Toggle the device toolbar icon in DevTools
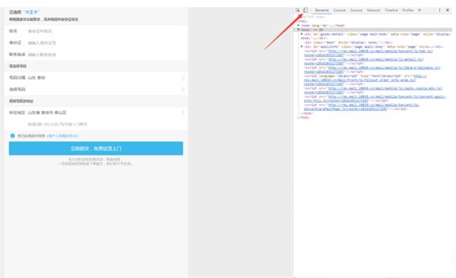The image size is (456, 278). tap(305, 10)
